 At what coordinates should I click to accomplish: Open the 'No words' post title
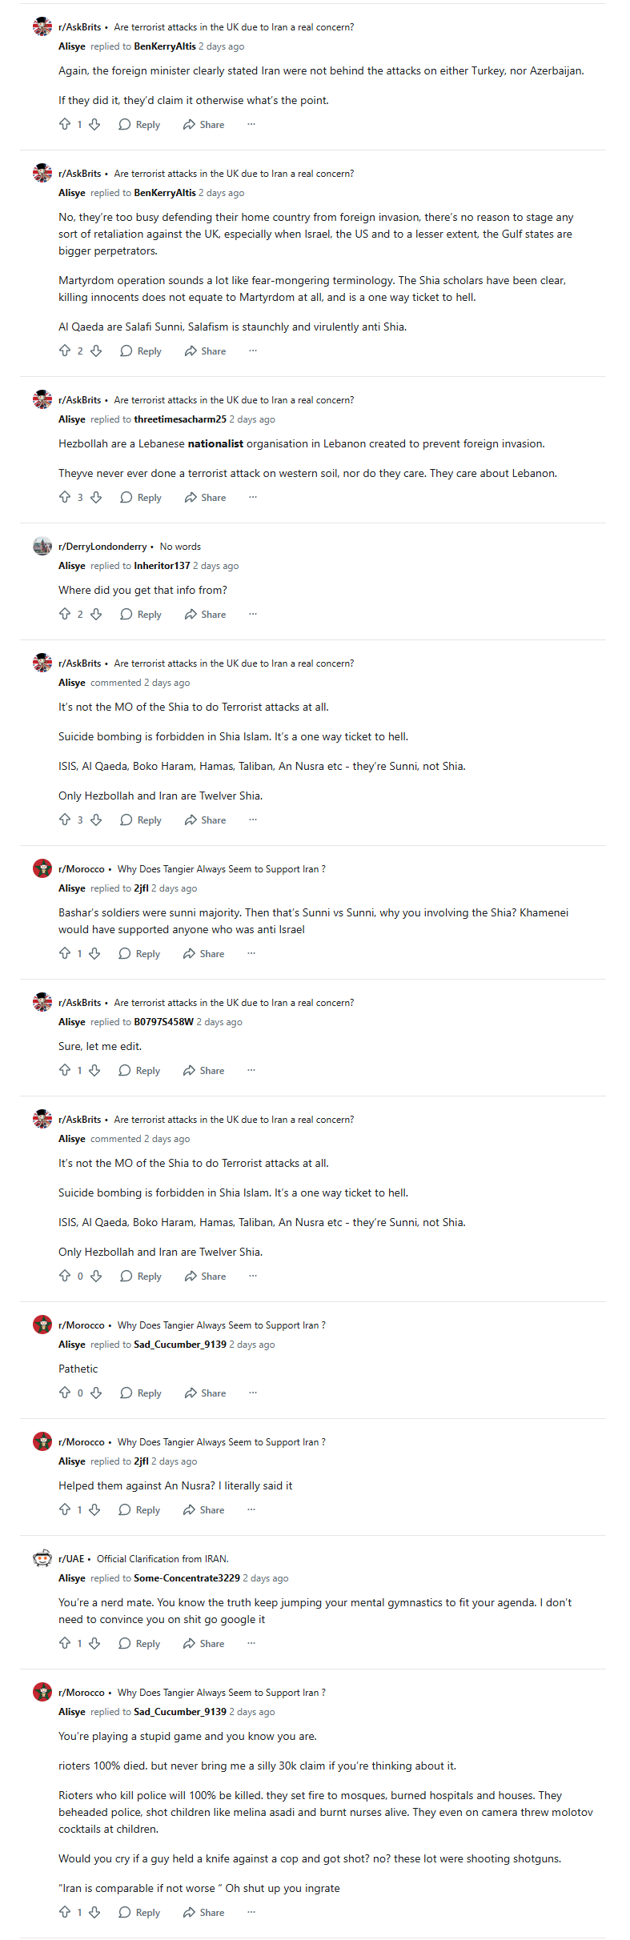point(180,547)
